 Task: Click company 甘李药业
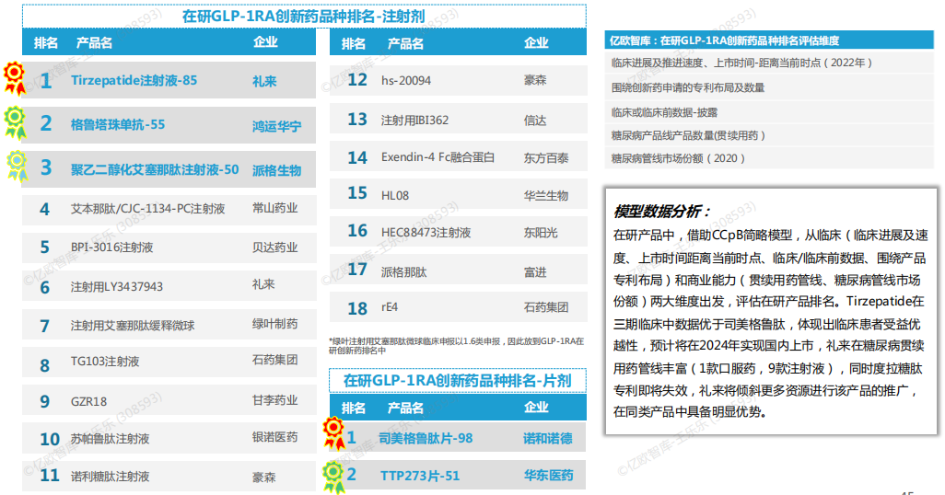point(274,400)
